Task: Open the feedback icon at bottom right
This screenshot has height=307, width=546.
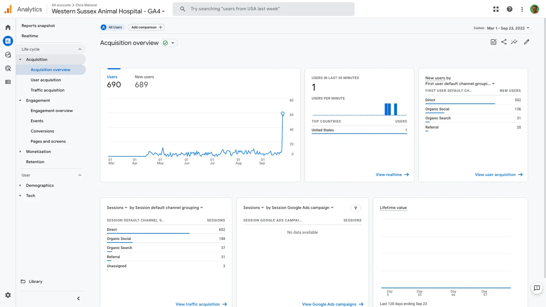Action: 537,288
